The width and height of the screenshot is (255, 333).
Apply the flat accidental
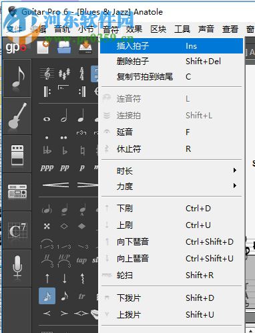pos(65,151)
